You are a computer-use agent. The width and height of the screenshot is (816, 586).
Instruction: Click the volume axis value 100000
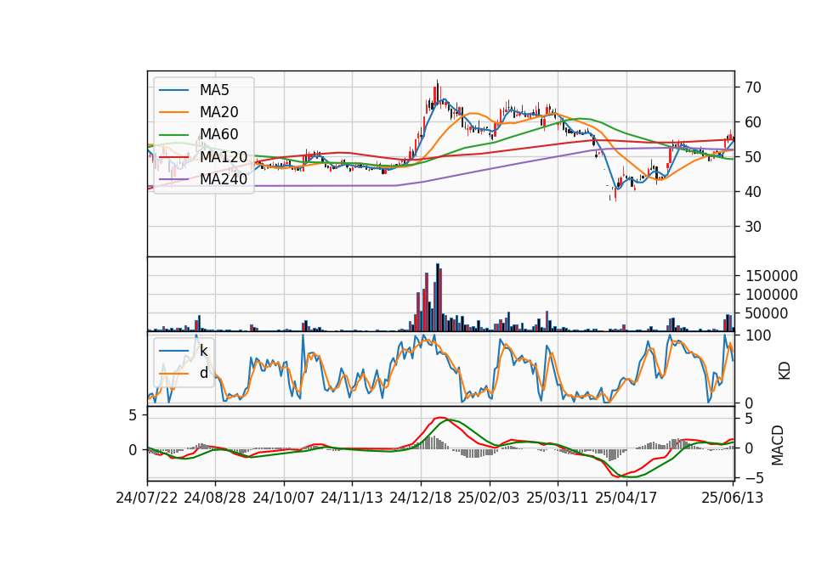(772, 295)
